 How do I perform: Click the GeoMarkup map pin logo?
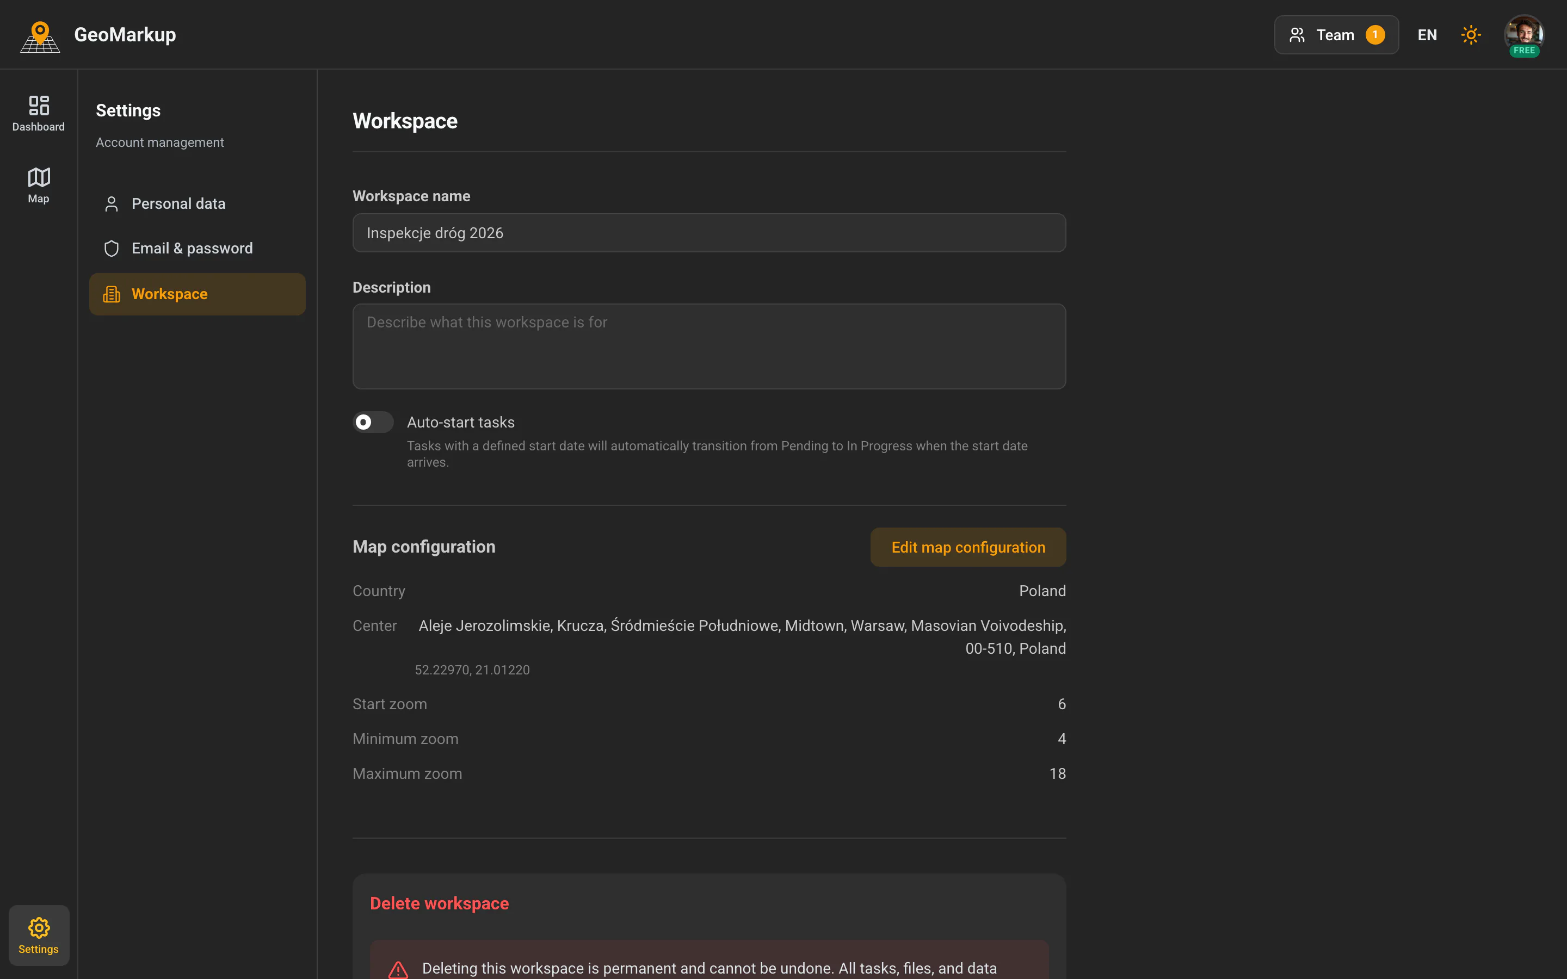pyautogui.click(x=40, y=36)
